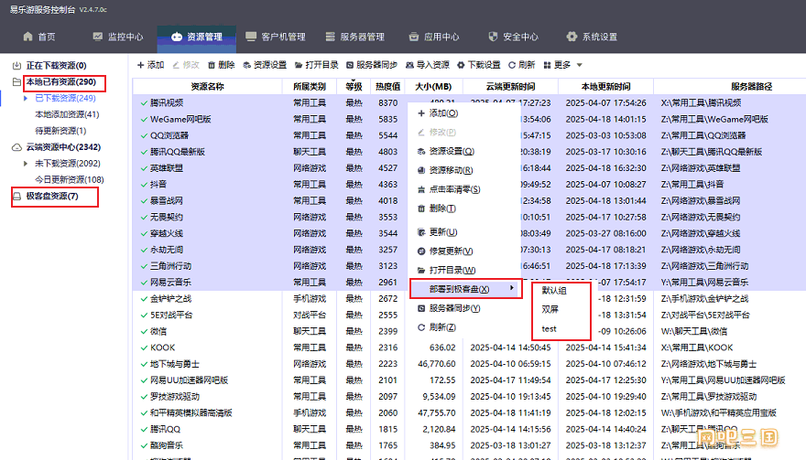Select the 网易UU加速器网吧版 resource name
The width and height of the screenshot is (806, 460).
tap(190, 380)
